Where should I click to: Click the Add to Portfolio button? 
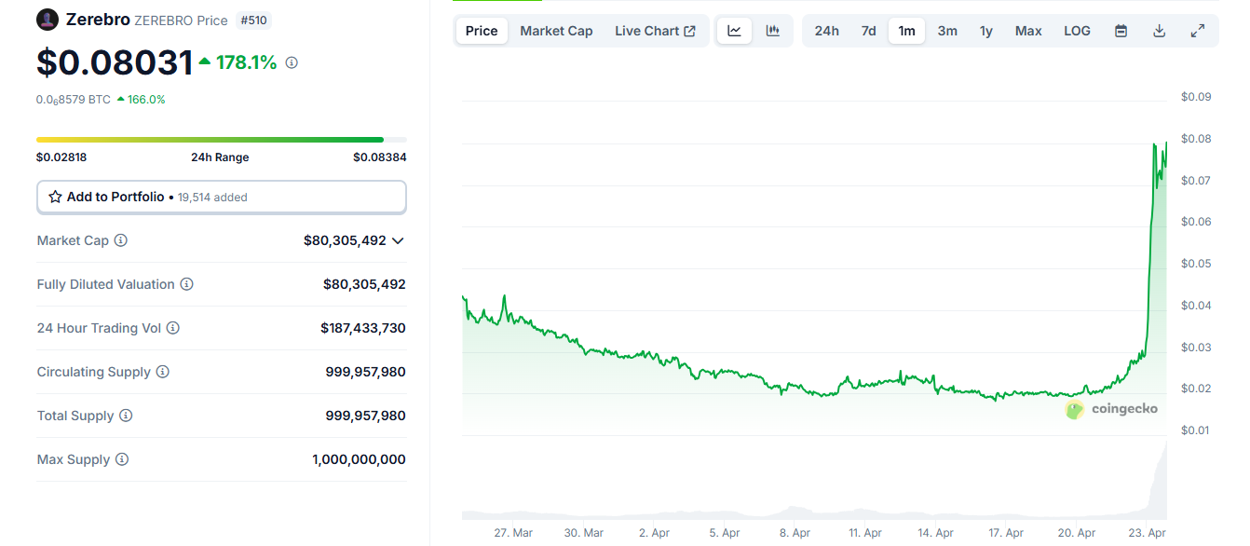tap(221, 197)
